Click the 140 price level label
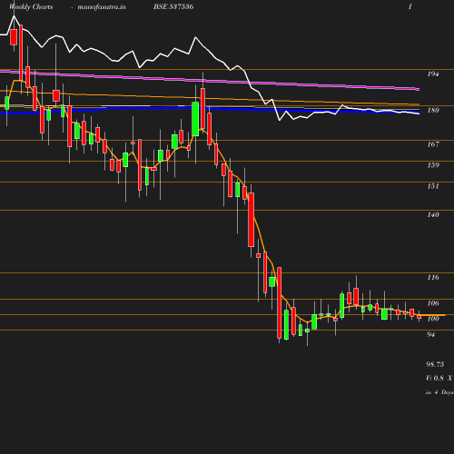 [433, 214]
